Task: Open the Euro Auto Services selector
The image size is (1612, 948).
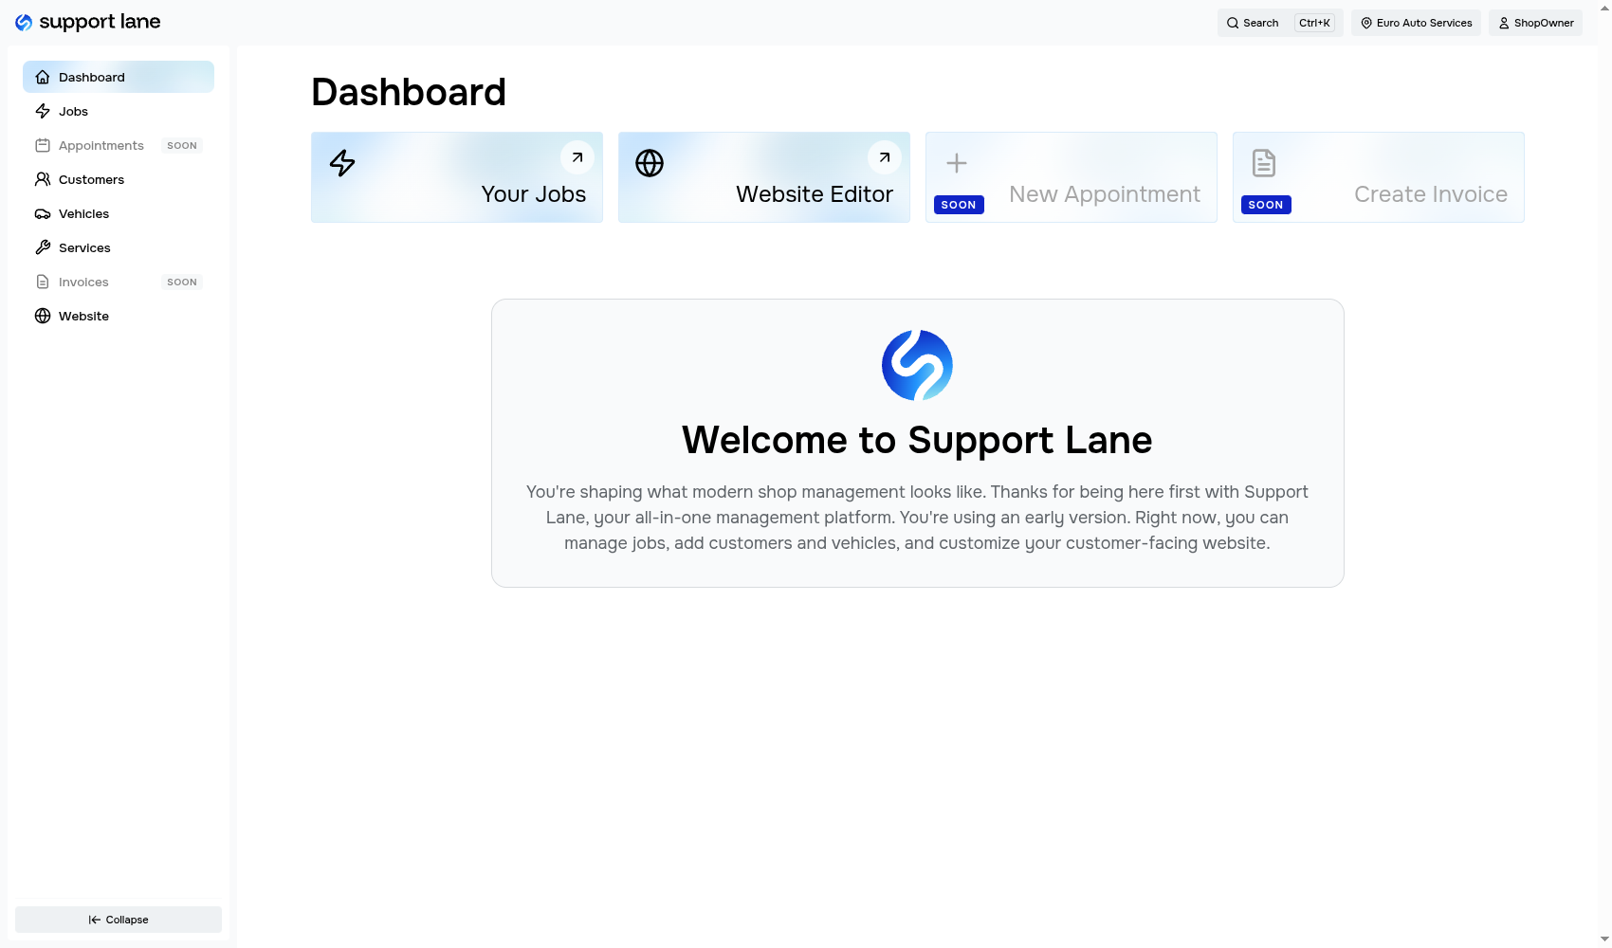Action: click(x=1416, y=23)
